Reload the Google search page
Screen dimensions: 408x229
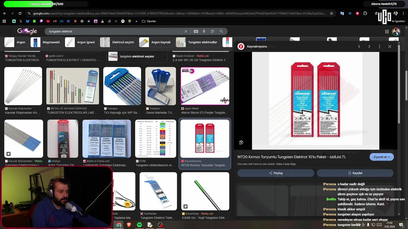point(20,13)
